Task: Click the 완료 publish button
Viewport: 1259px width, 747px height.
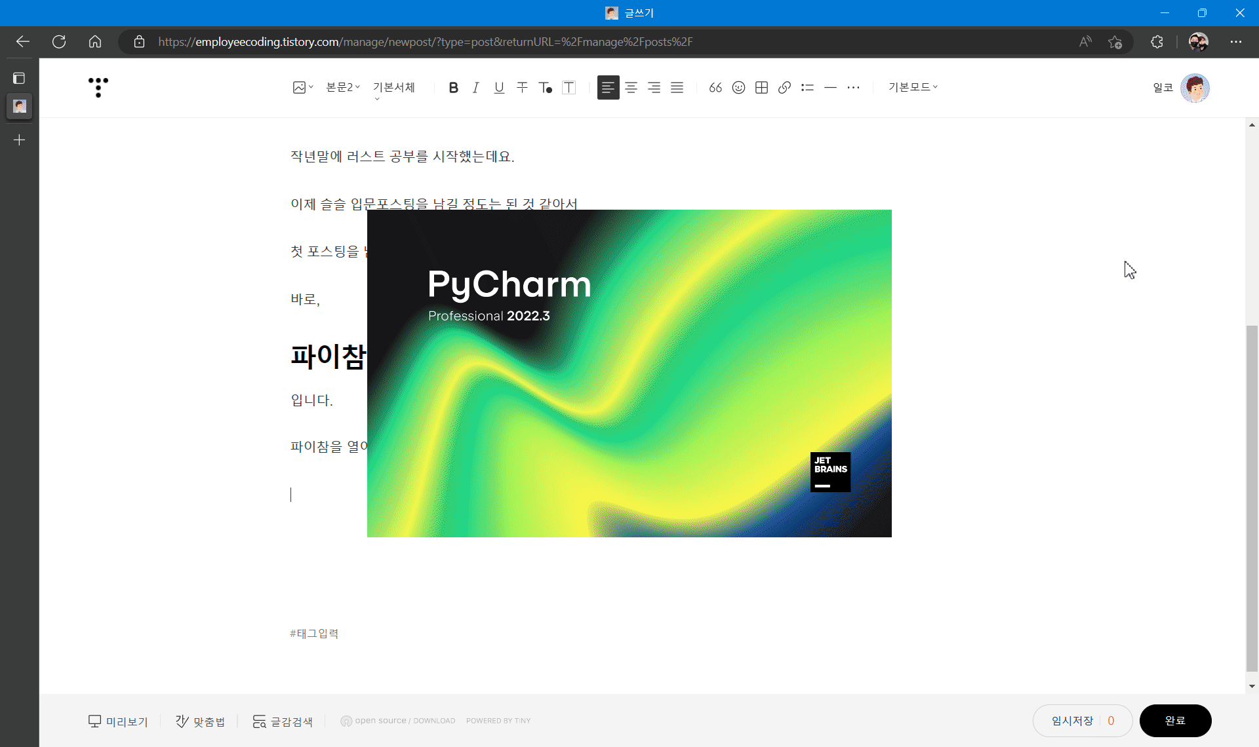Action: tap(1175, 721)
